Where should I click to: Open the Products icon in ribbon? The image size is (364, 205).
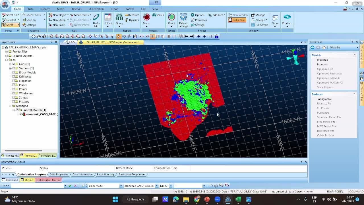[287, 18]
